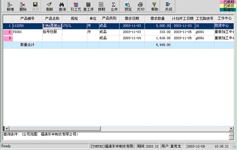Click the 刷新 (Refresh) toolbar icon

click(x=50, y=7)
